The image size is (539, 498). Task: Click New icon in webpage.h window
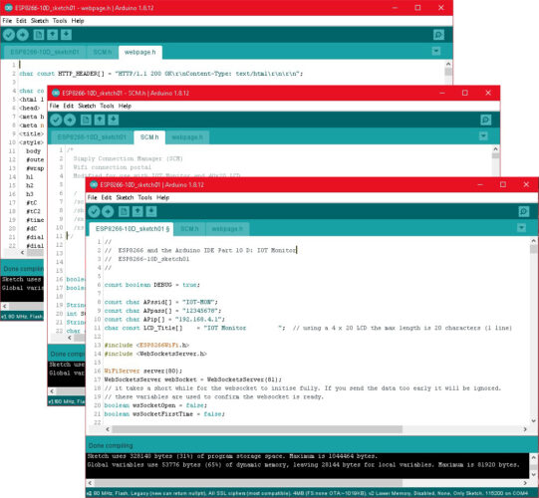tap(39, 35)
